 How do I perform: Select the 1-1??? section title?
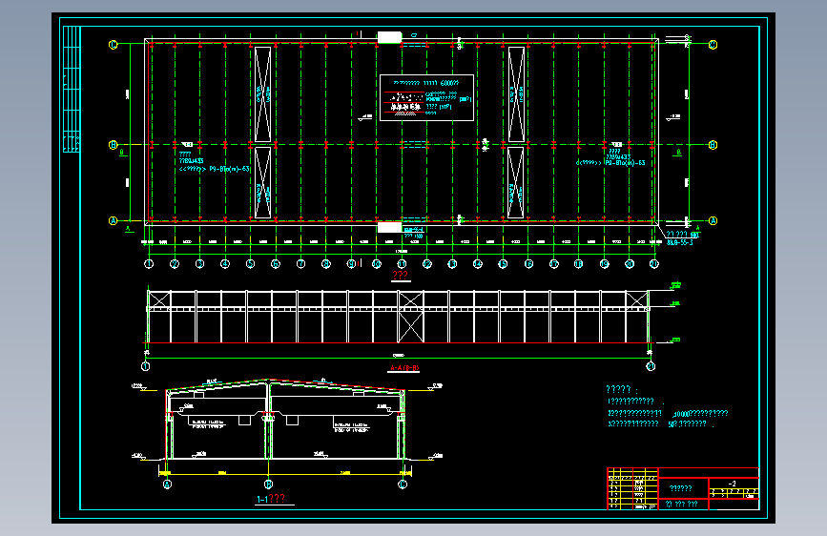click(x=271, y=499)
